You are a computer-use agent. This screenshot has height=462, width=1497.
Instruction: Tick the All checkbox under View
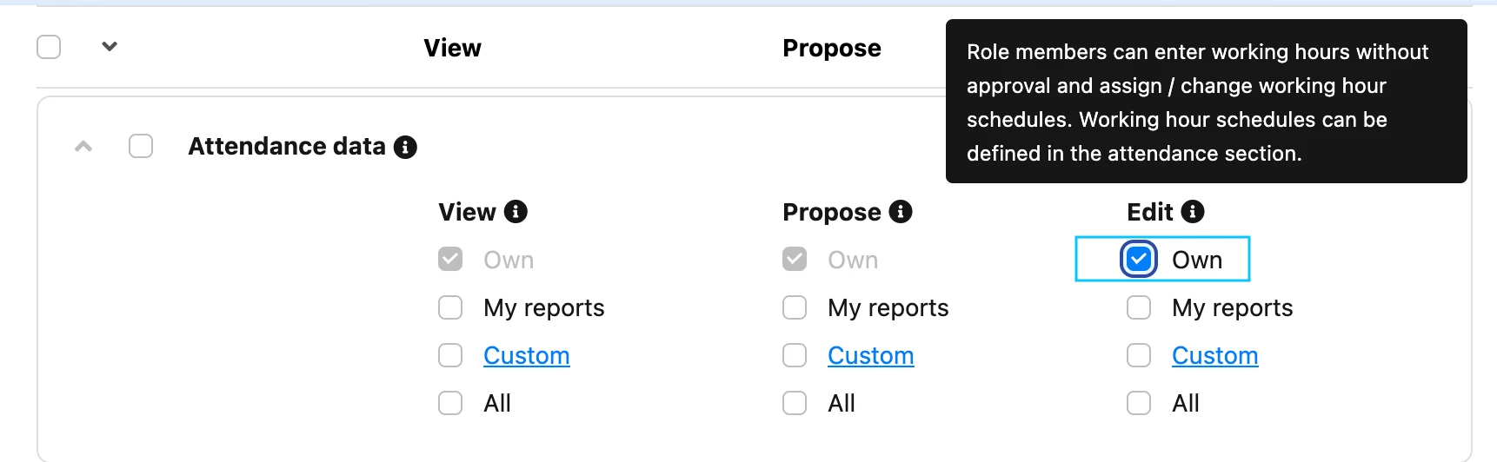[x=450, y=403]
